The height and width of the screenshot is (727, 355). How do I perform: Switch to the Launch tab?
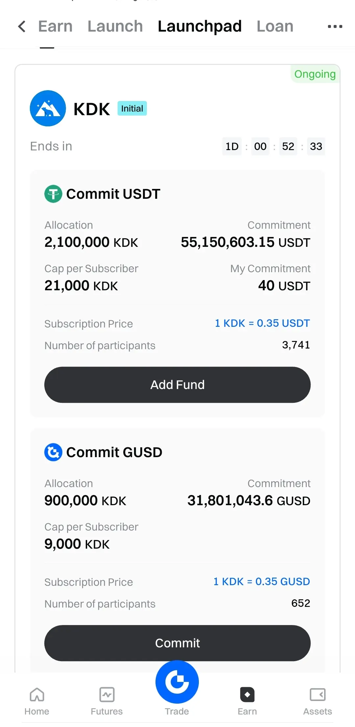click(115, 26)
